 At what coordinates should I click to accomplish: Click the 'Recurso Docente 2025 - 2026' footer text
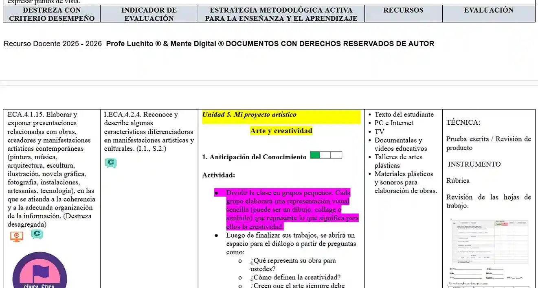tap(53, 44)
